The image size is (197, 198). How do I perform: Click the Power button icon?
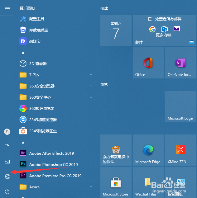pos(7,191)
